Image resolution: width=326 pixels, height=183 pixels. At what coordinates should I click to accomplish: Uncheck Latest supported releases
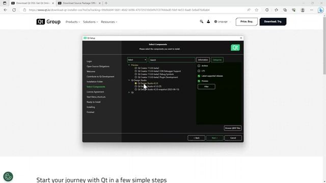(x=199, y=76)
